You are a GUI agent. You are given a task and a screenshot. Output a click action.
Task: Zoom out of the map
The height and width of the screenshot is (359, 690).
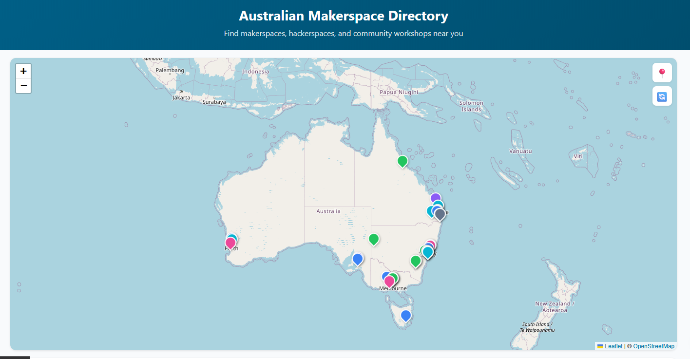coord(23,86)
